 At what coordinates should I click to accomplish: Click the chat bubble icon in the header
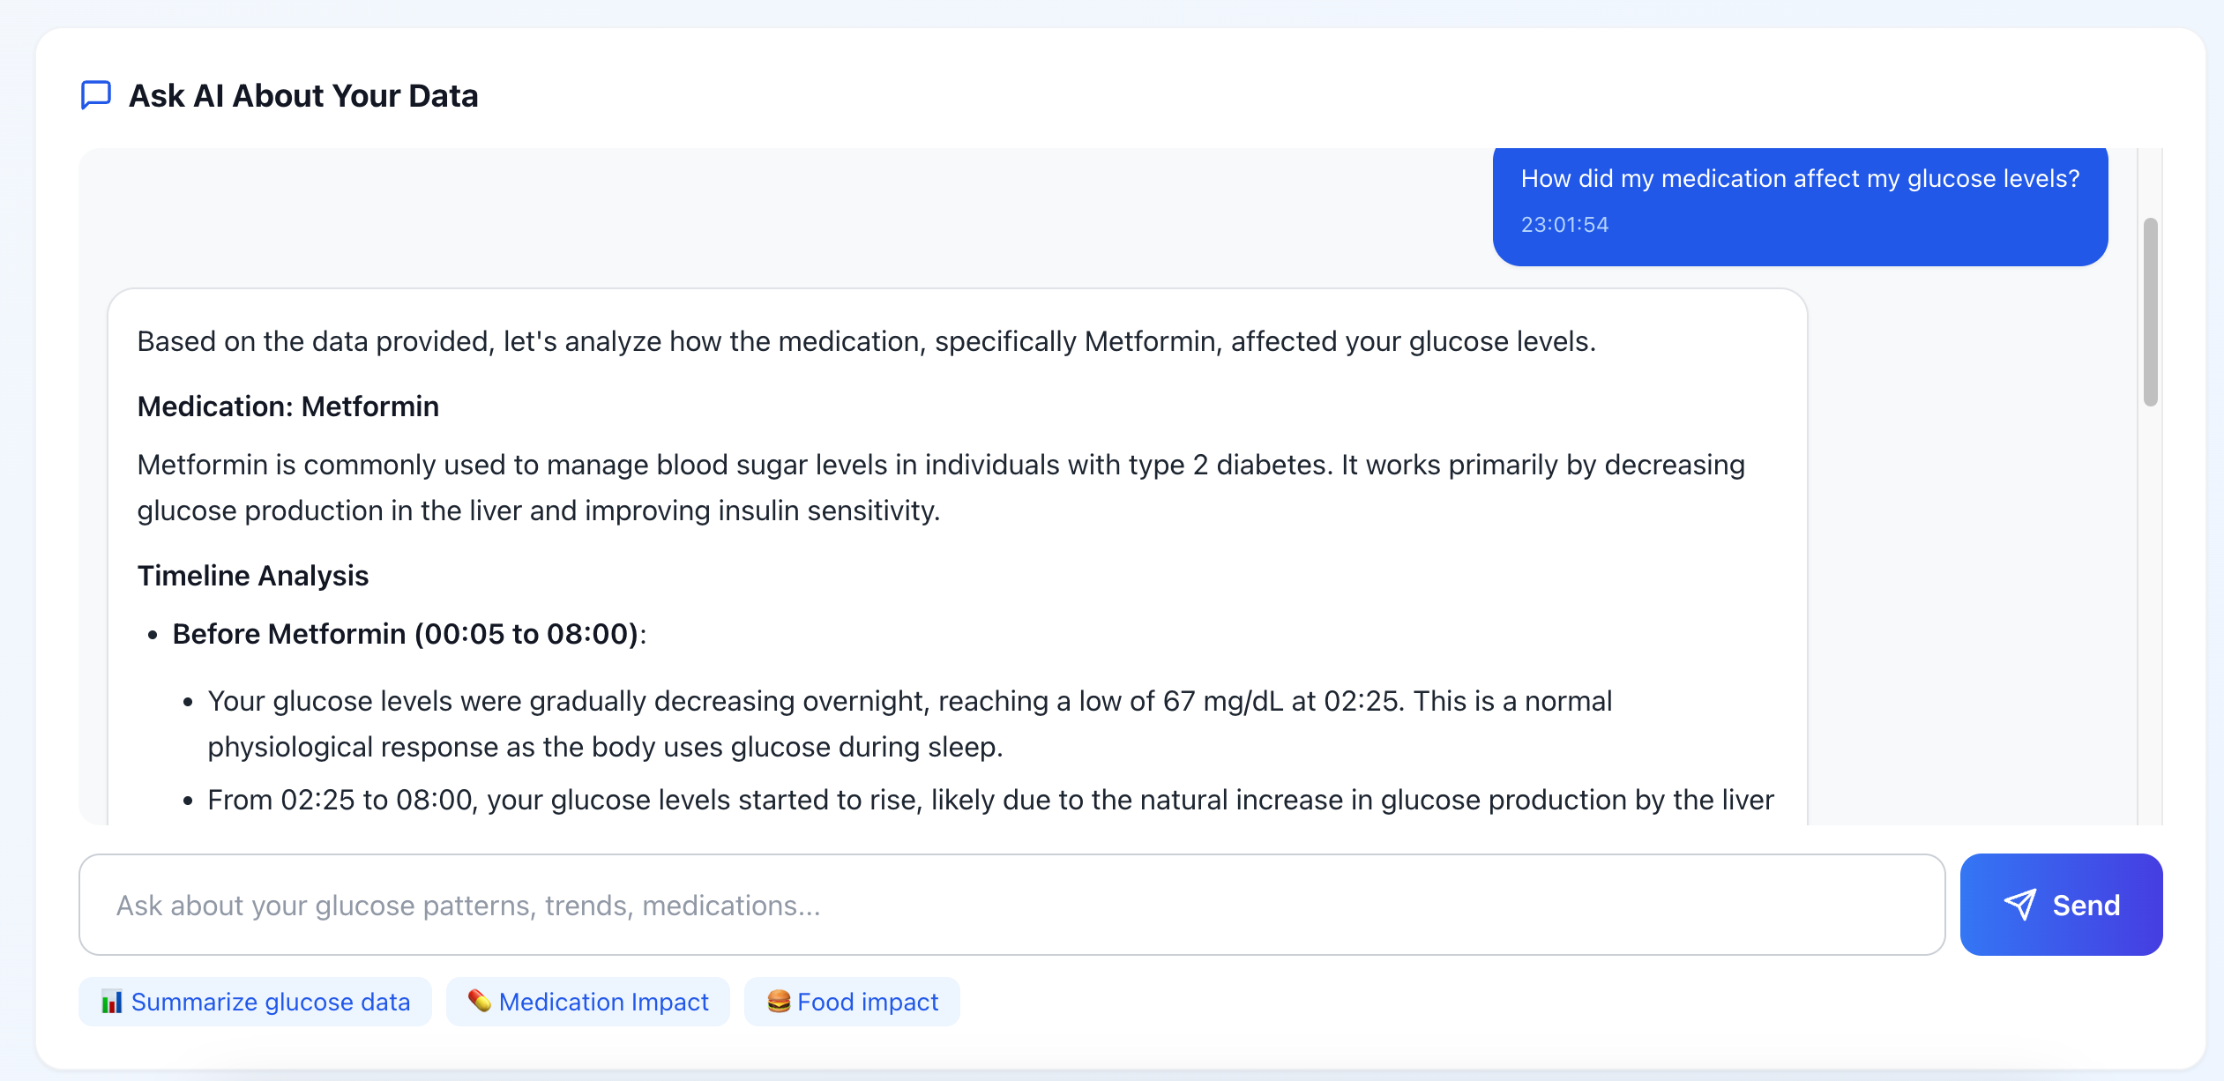pos(96,95)
